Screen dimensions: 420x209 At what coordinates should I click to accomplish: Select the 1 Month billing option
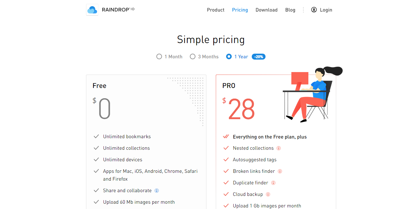coord(159,57)
